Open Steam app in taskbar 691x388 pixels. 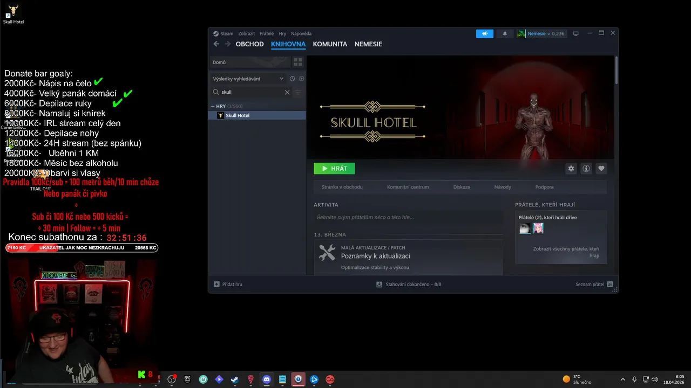tap(234, 379)
